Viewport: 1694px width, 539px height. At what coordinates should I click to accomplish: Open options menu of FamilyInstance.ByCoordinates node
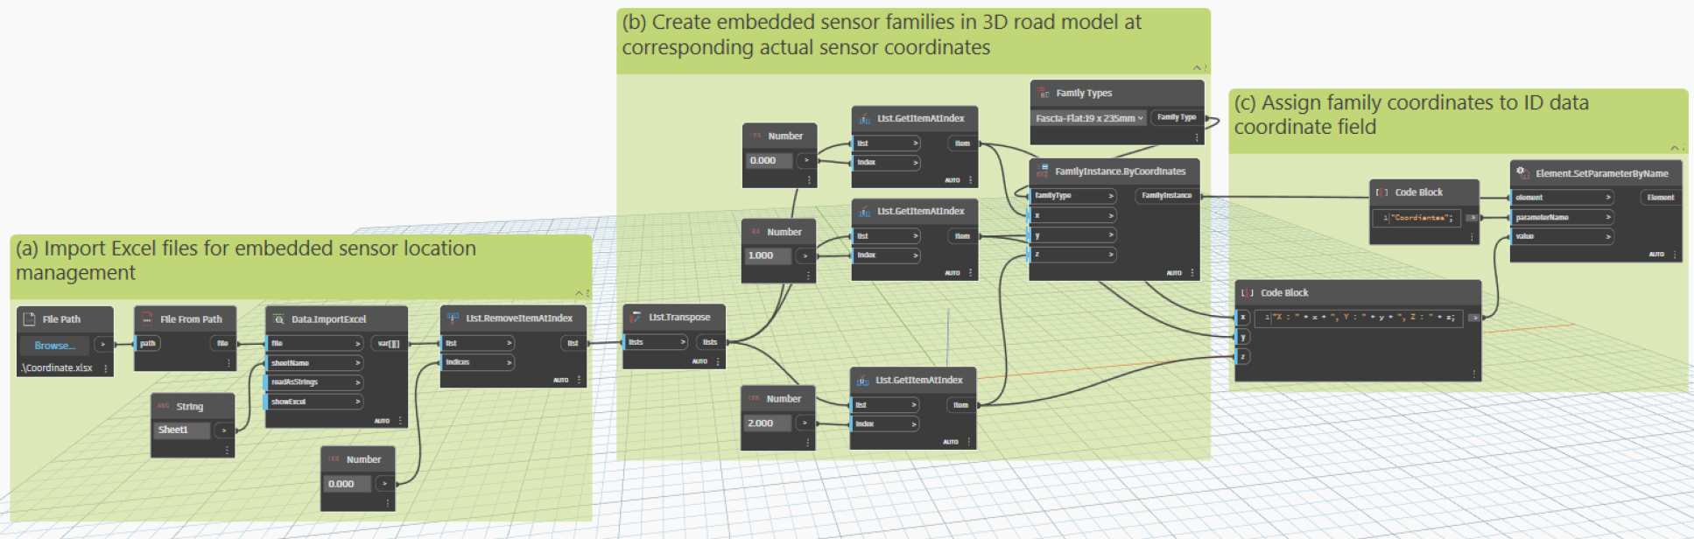pyautogui.click(x=1192, y=273)
